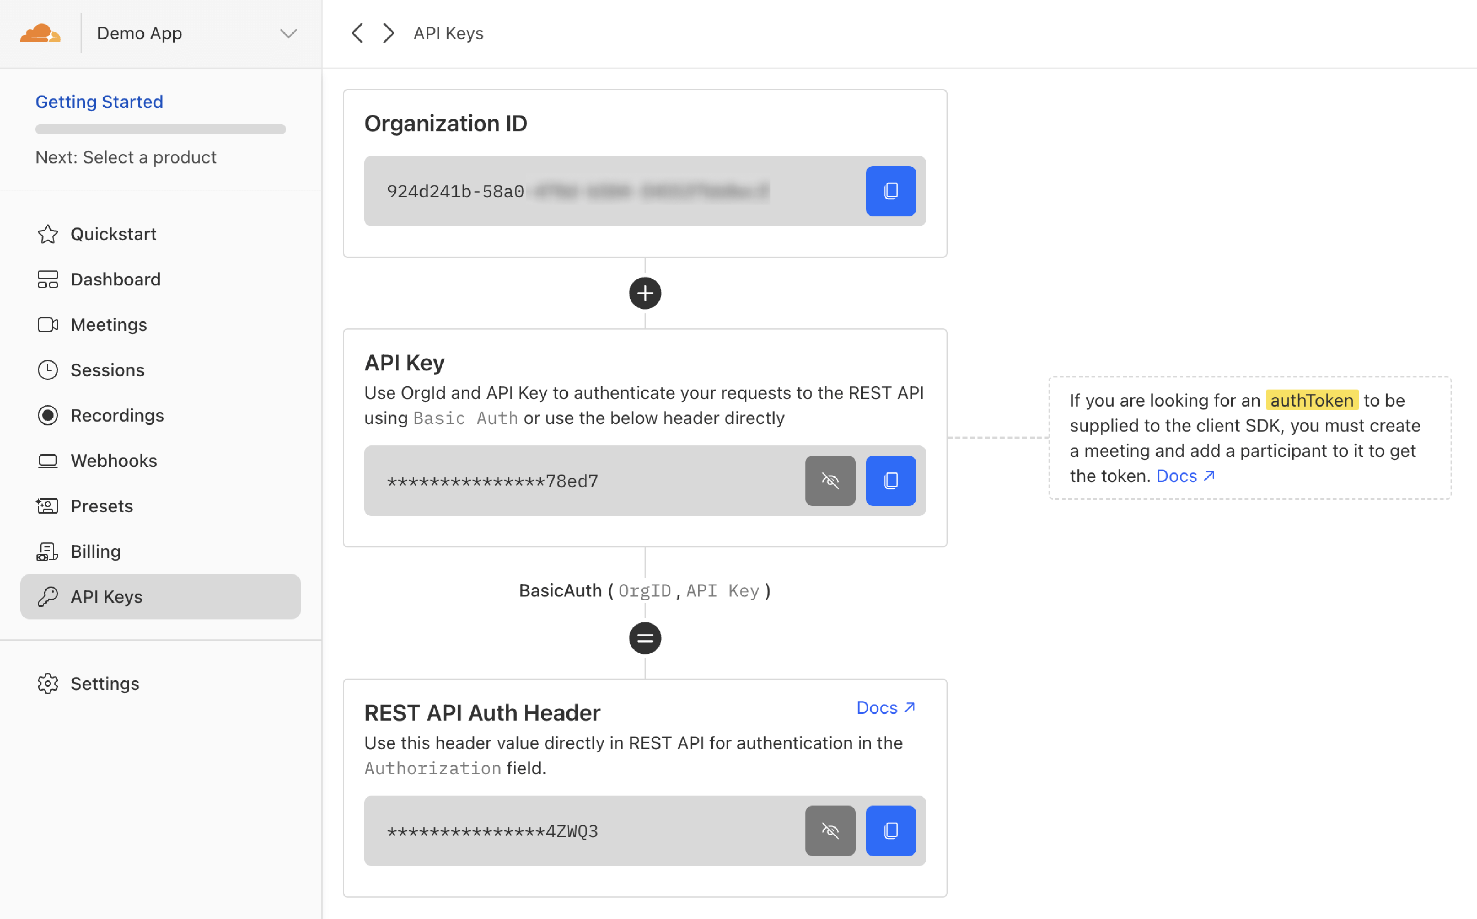
Task: Expand the Demo App selector dropdown
Action: click(288, 34)
